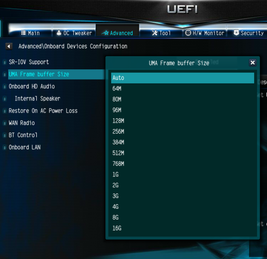Click the Internal Speaker row bullet marker
The image size is (267, 259).
[x=5, y=99]
